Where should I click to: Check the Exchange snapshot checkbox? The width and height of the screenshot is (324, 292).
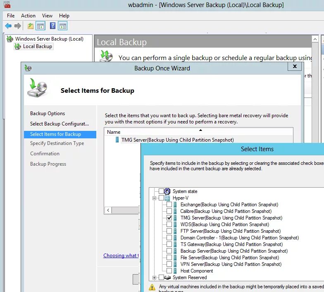(x=169, y=205)
